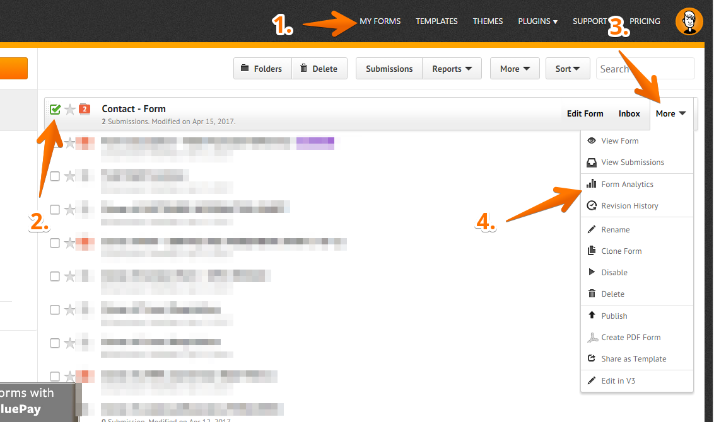
Task: Click the Revision History clock icon
Action: pyautogui.click(x=592, y=206)
